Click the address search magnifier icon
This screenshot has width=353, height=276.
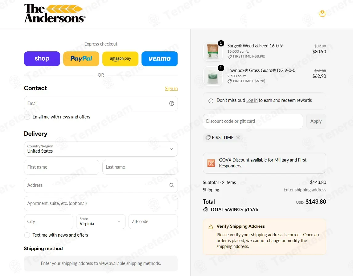[x=171, y=185]
